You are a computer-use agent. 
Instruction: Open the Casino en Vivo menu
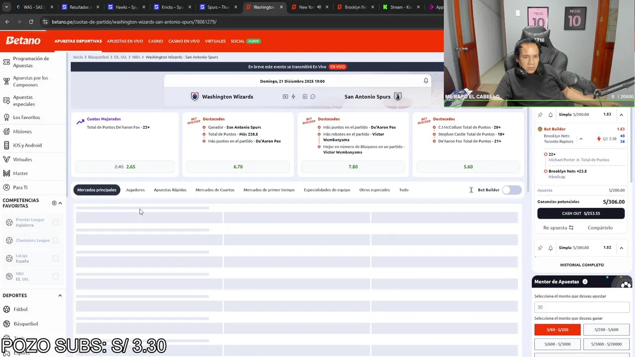coord(184,41)
